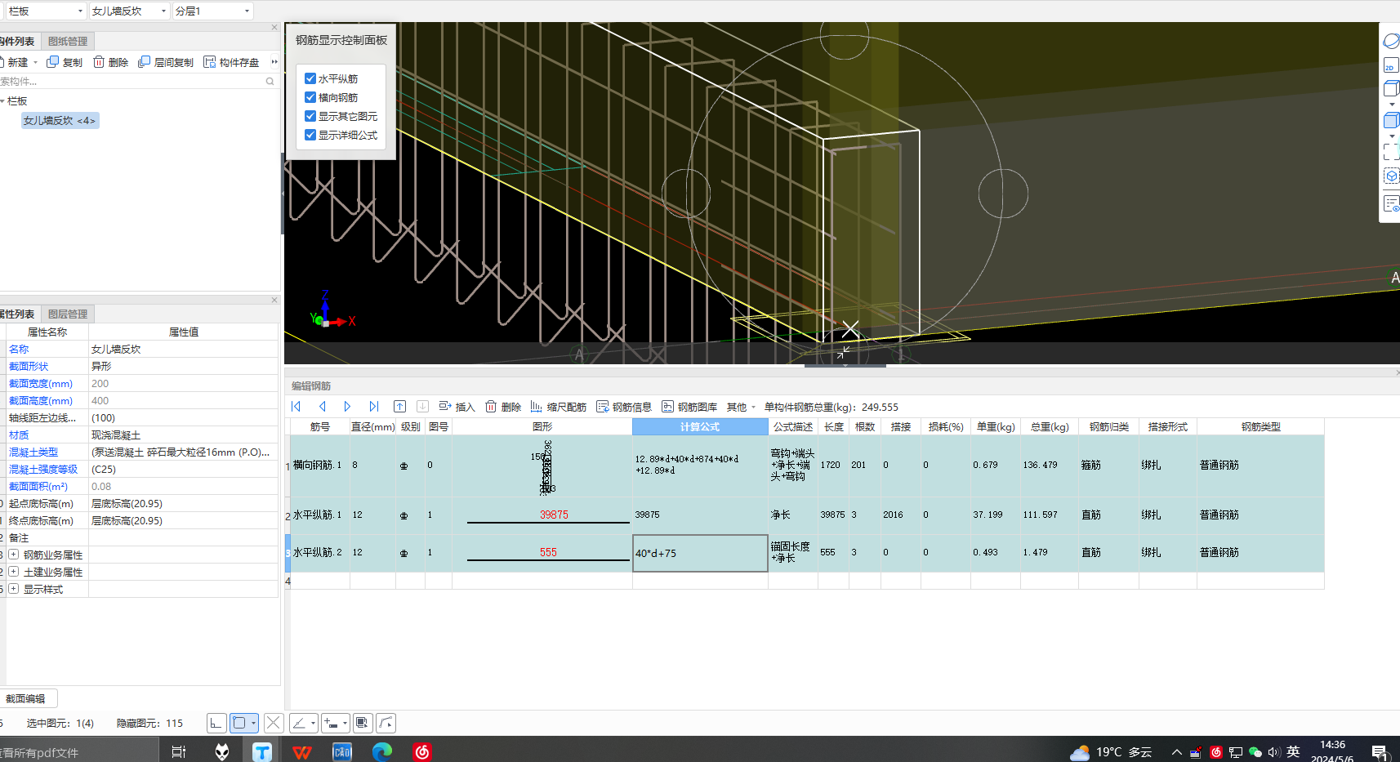This screenshot has height=762, width=1400.
Task: Switch to 构件列表 tab
Action: (x=18, y=41)
